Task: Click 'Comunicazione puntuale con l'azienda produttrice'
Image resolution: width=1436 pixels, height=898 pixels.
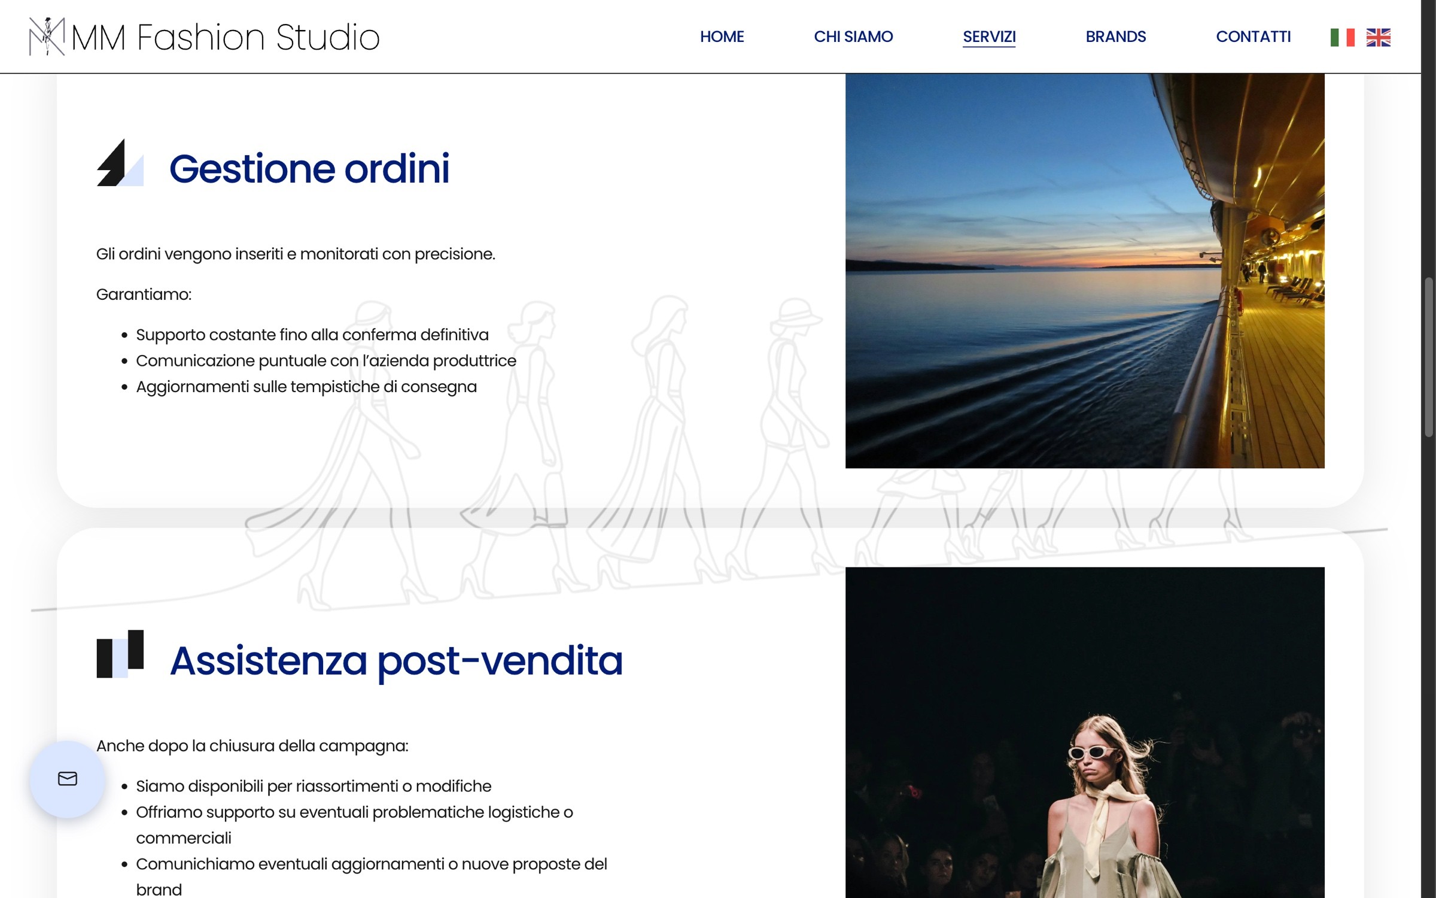Action: (x=325, y=360)
